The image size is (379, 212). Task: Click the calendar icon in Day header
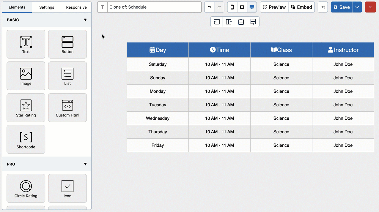[x=152, y=50]
